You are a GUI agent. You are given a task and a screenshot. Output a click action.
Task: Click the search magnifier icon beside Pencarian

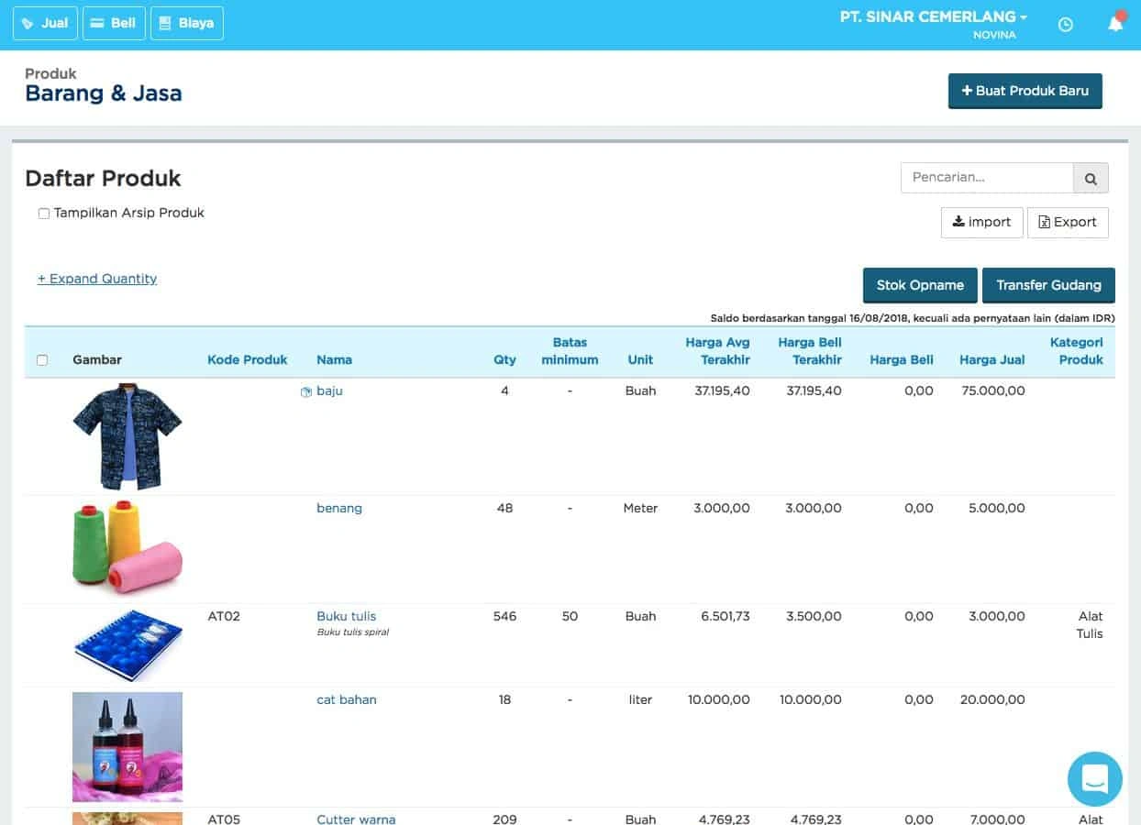click(x=1091, y=178)
